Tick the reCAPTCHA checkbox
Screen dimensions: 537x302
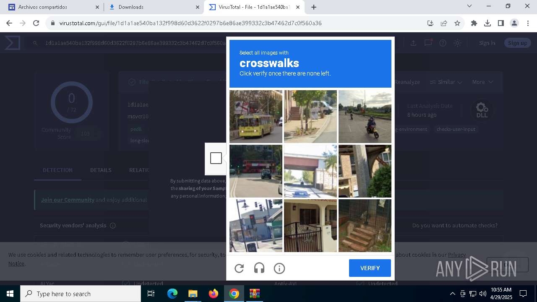click(x=216, y=158)
